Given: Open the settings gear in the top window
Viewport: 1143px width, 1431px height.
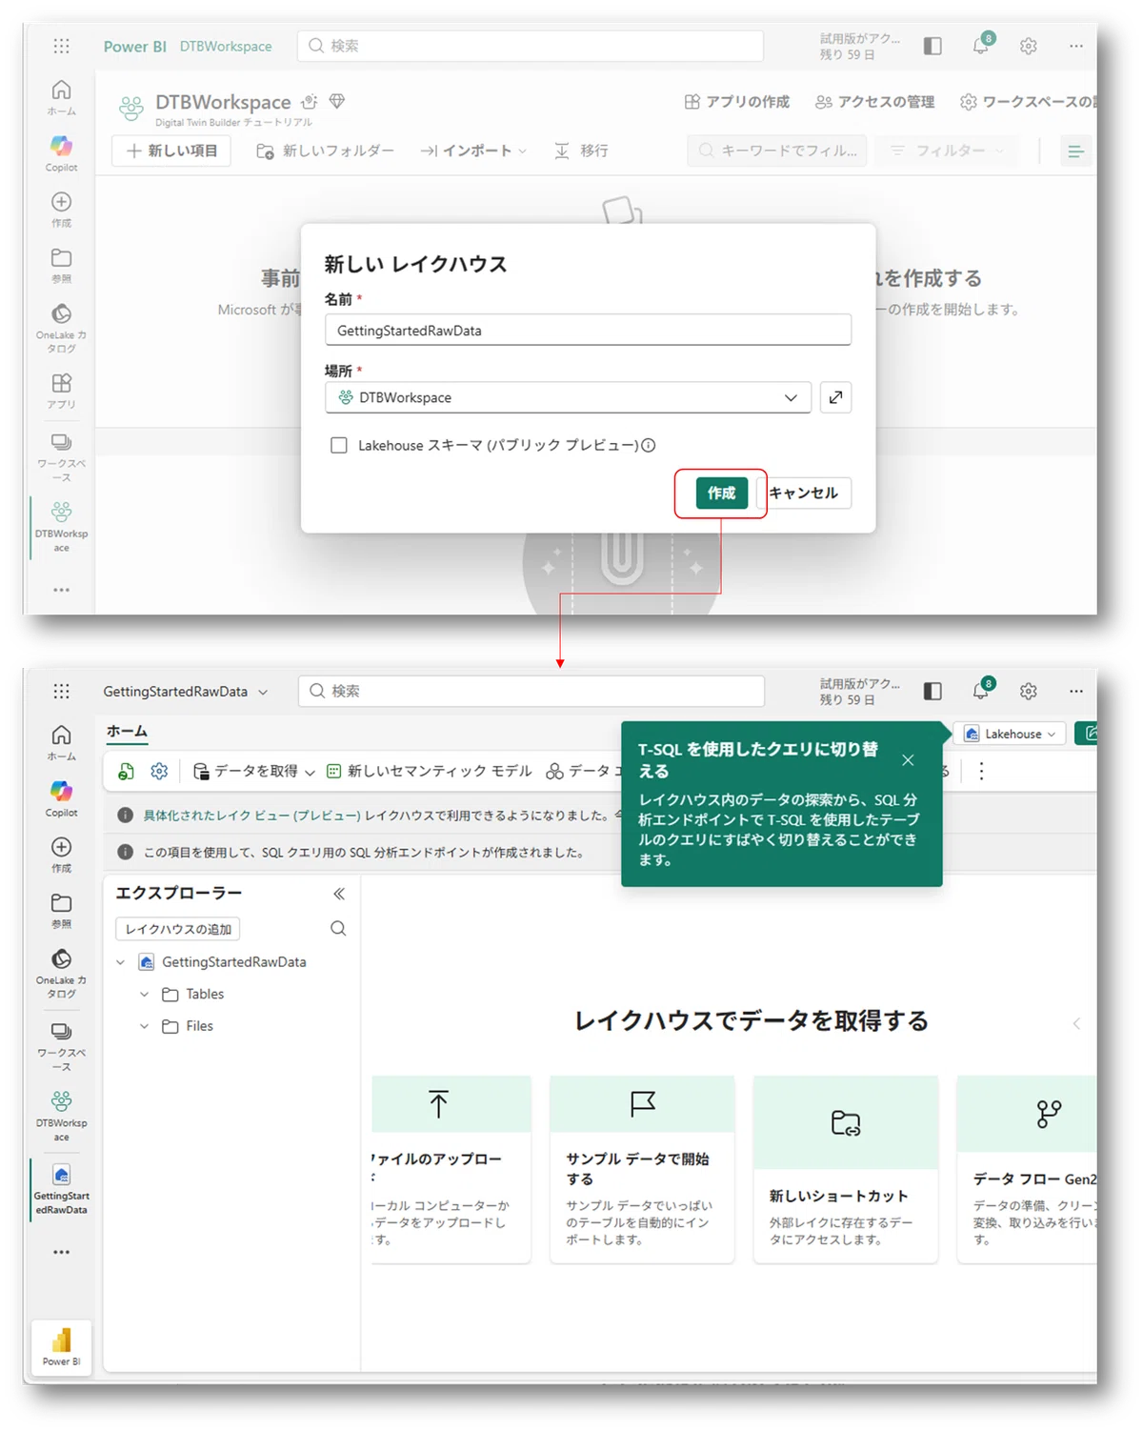Looking at the screenshot, I should pos(1029,46).
